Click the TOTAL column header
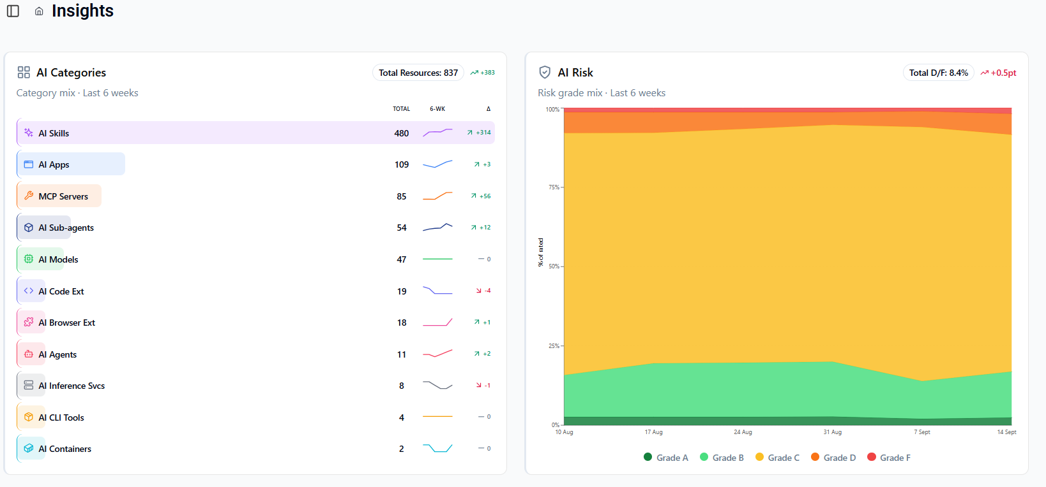This screenshot has height=487, width=1046. pyautogui.click(x=402, y=109)
